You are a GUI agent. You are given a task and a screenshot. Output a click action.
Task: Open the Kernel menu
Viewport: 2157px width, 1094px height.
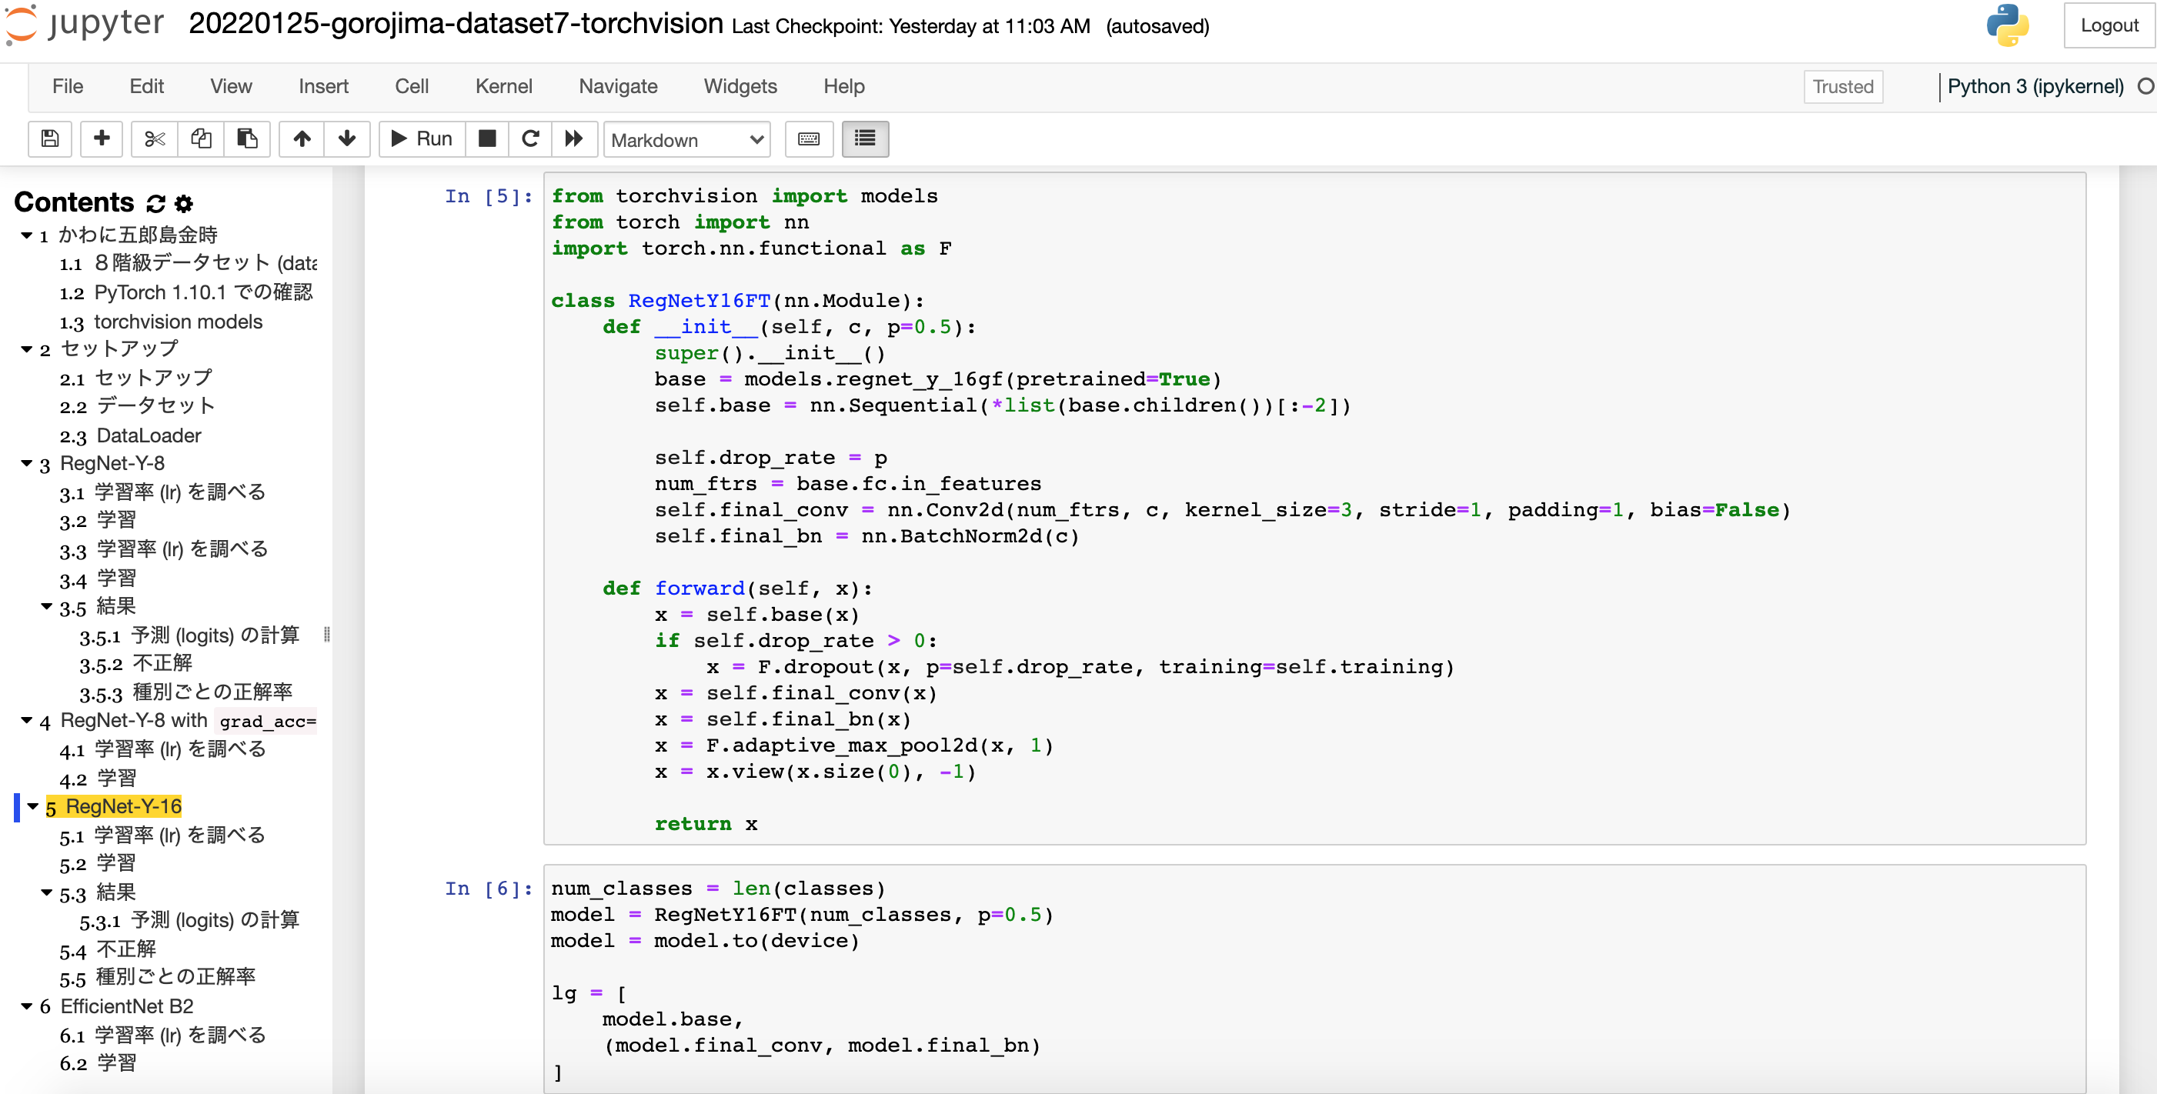(x=503, y=86)
